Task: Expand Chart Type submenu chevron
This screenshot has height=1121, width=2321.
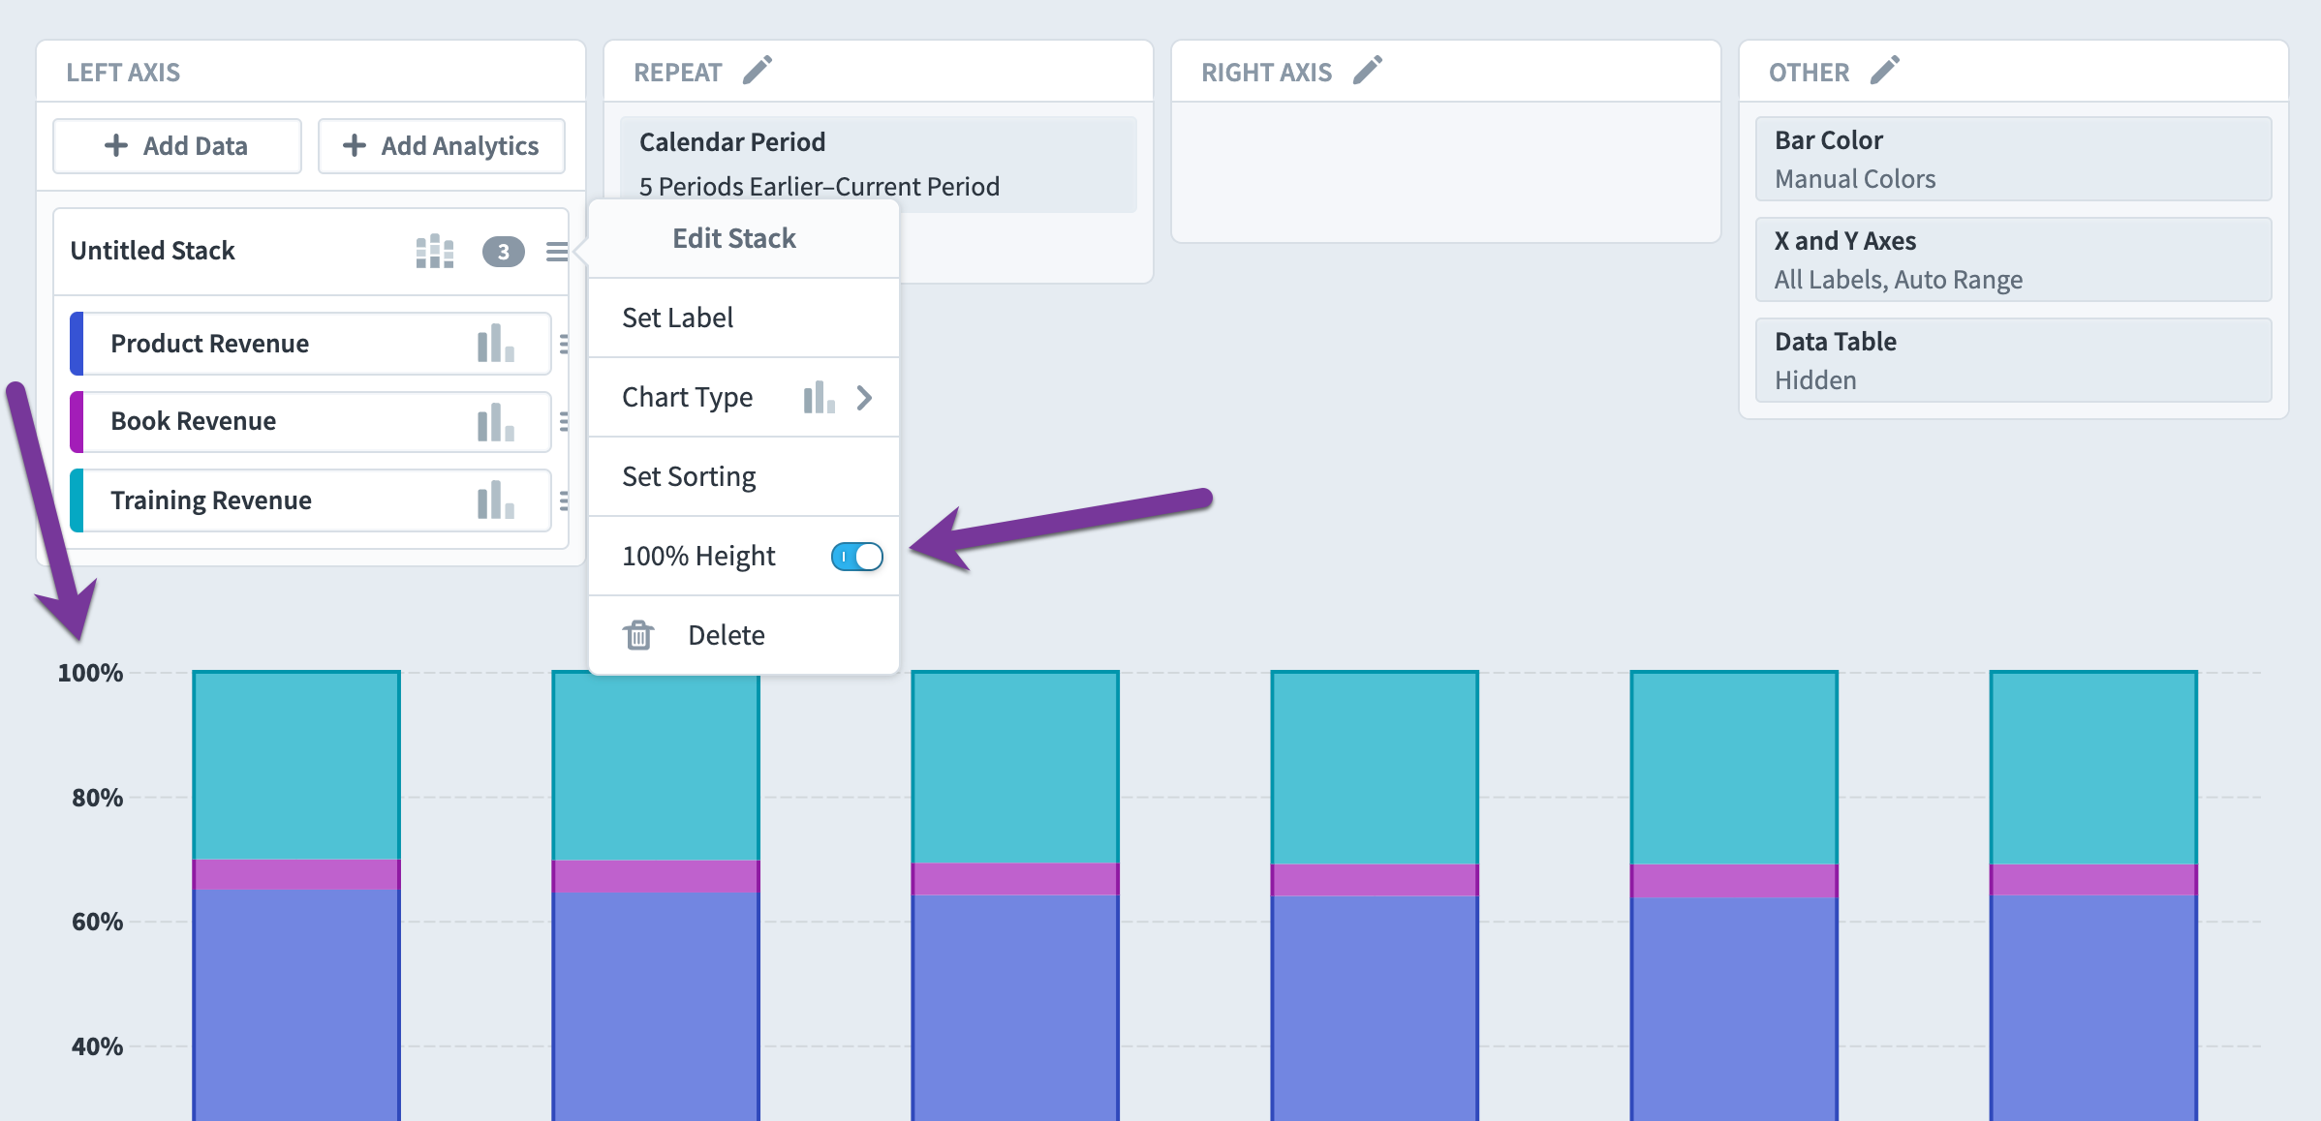Action: pos(865,398)
